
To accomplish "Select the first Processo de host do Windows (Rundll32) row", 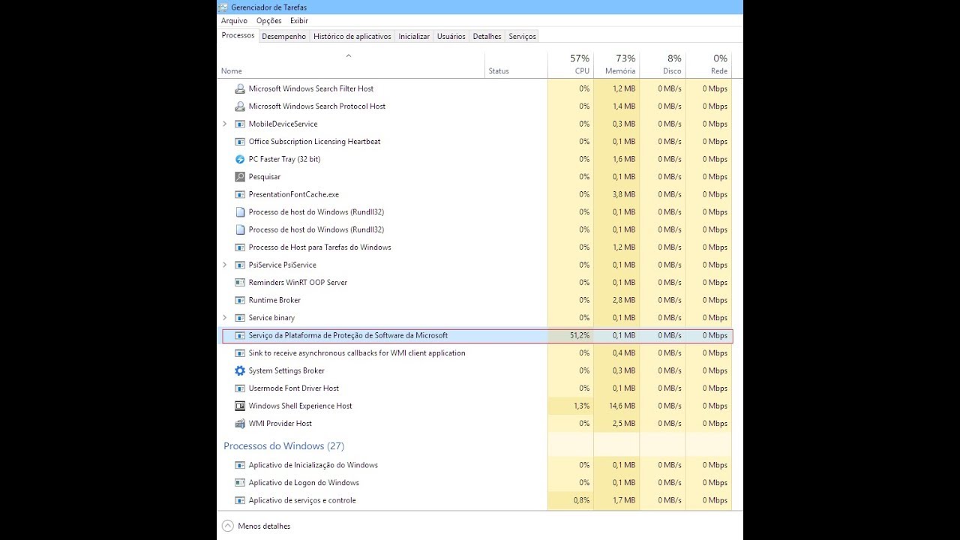I will [475, 212].
